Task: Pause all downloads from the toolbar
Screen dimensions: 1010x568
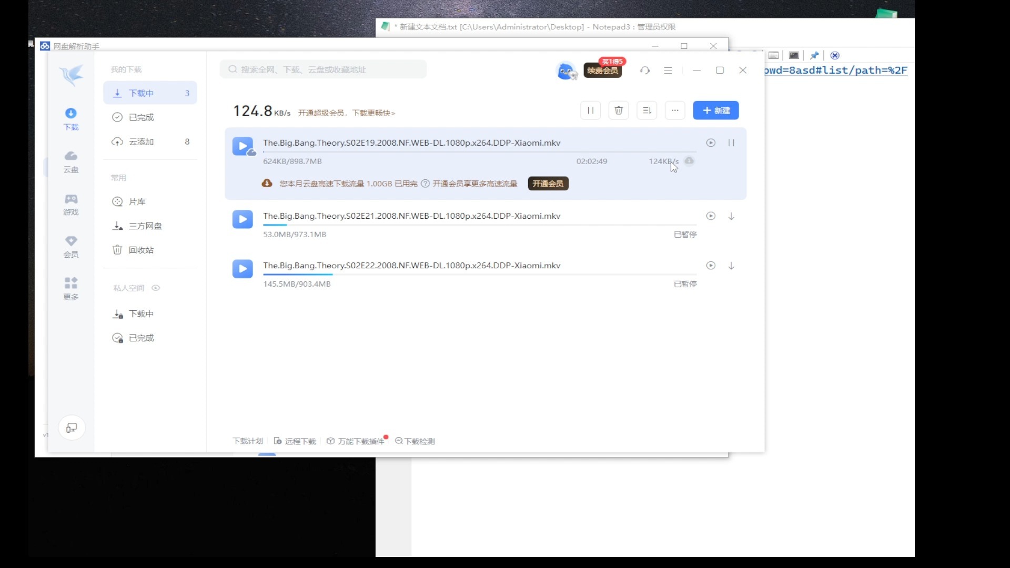Action: (x=590, y=110)
